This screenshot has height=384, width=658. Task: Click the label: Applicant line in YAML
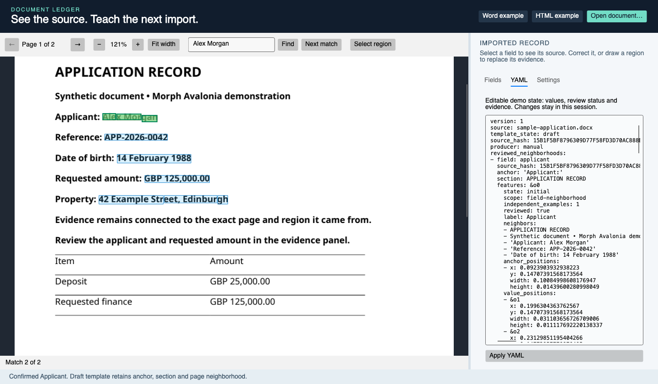530,217
